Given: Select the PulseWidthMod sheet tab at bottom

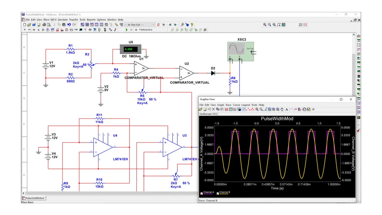Looking at the screenshot, I should (34, 198).
